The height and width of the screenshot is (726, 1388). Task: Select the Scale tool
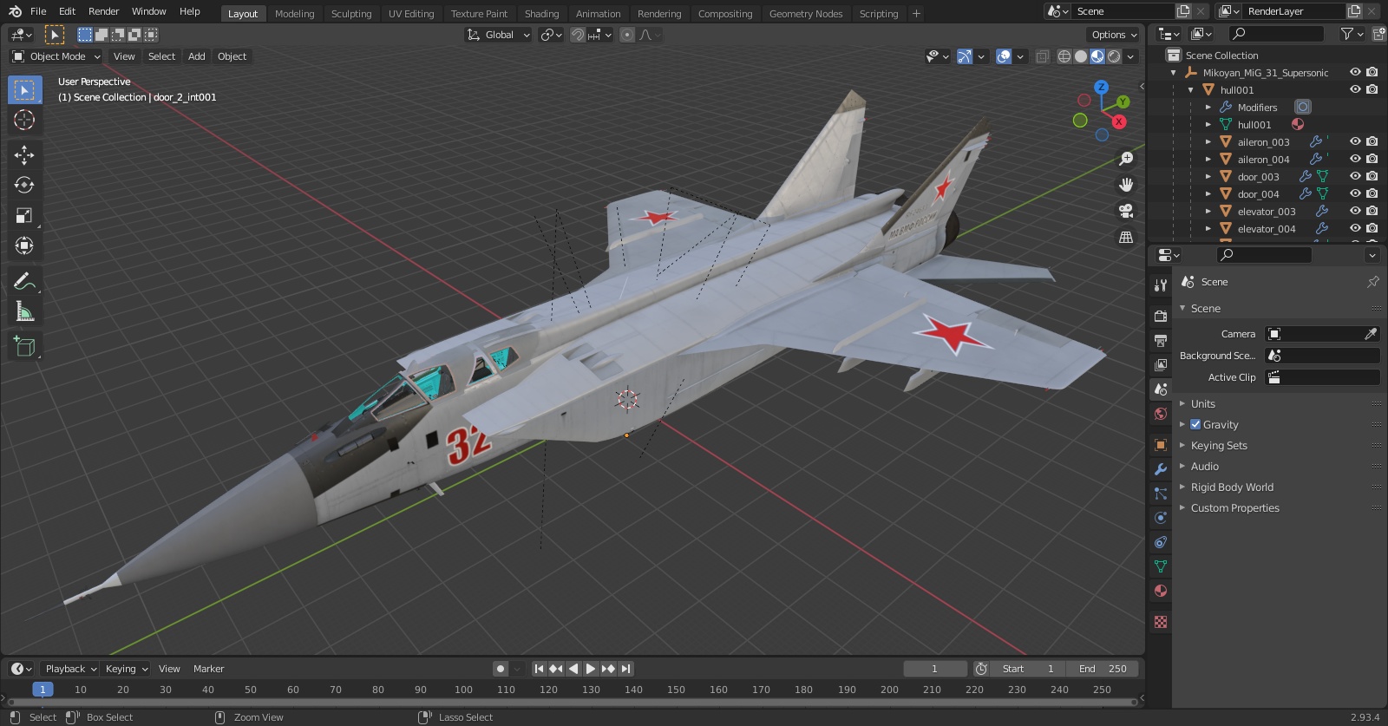coord(24,215)
